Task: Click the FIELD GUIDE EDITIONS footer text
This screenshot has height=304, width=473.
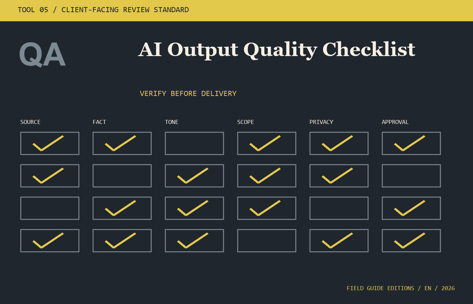Action: coord(401,288)
